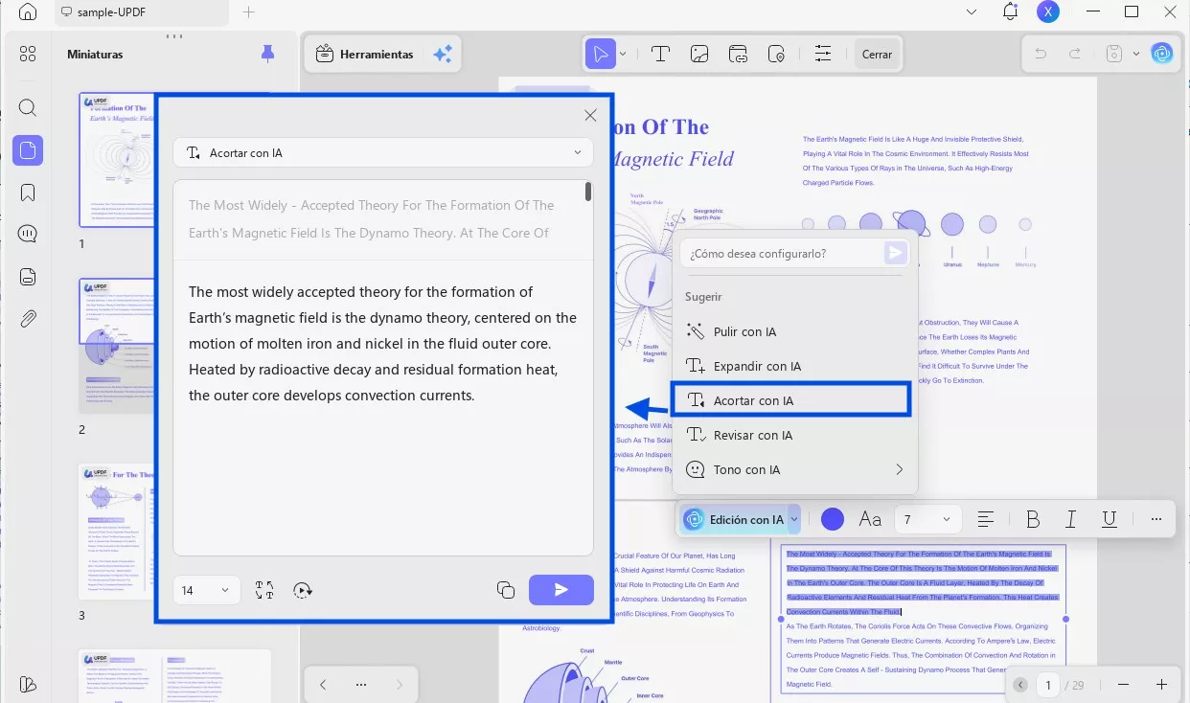Open the UPDF AI assistant icon top right
Viewport: 1190px width, 703px height.
click(x=1162, y=54)
